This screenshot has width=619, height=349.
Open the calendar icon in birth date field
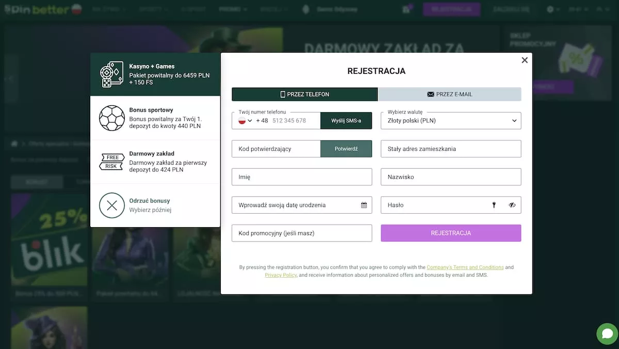coord(364,205)
